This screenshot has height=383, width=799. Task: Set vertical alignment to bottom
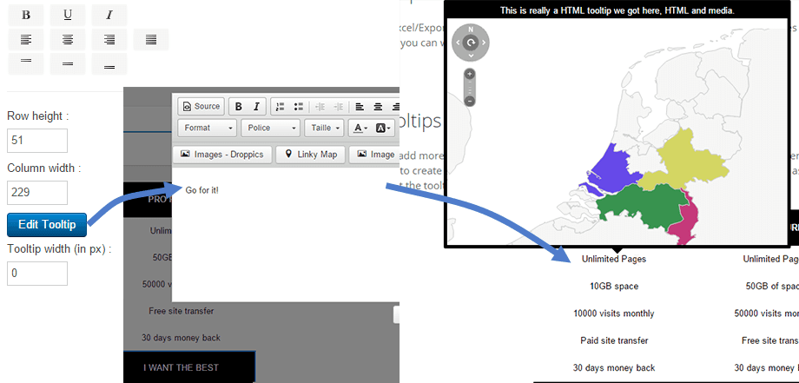(109, 64)
